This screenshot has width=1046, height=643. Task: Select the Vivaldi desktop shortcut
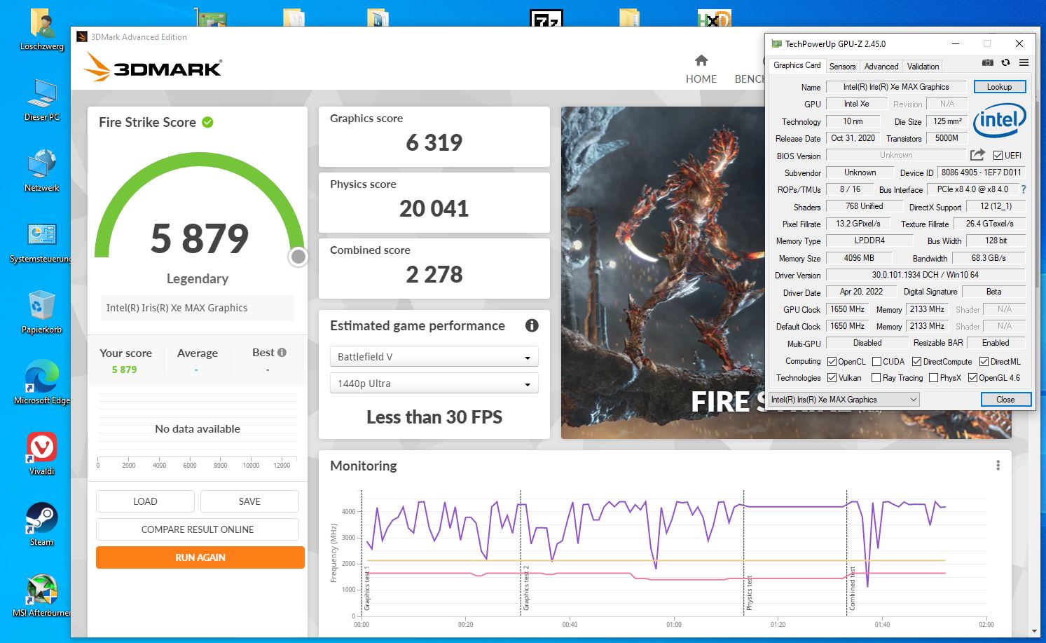click(42, 454)
